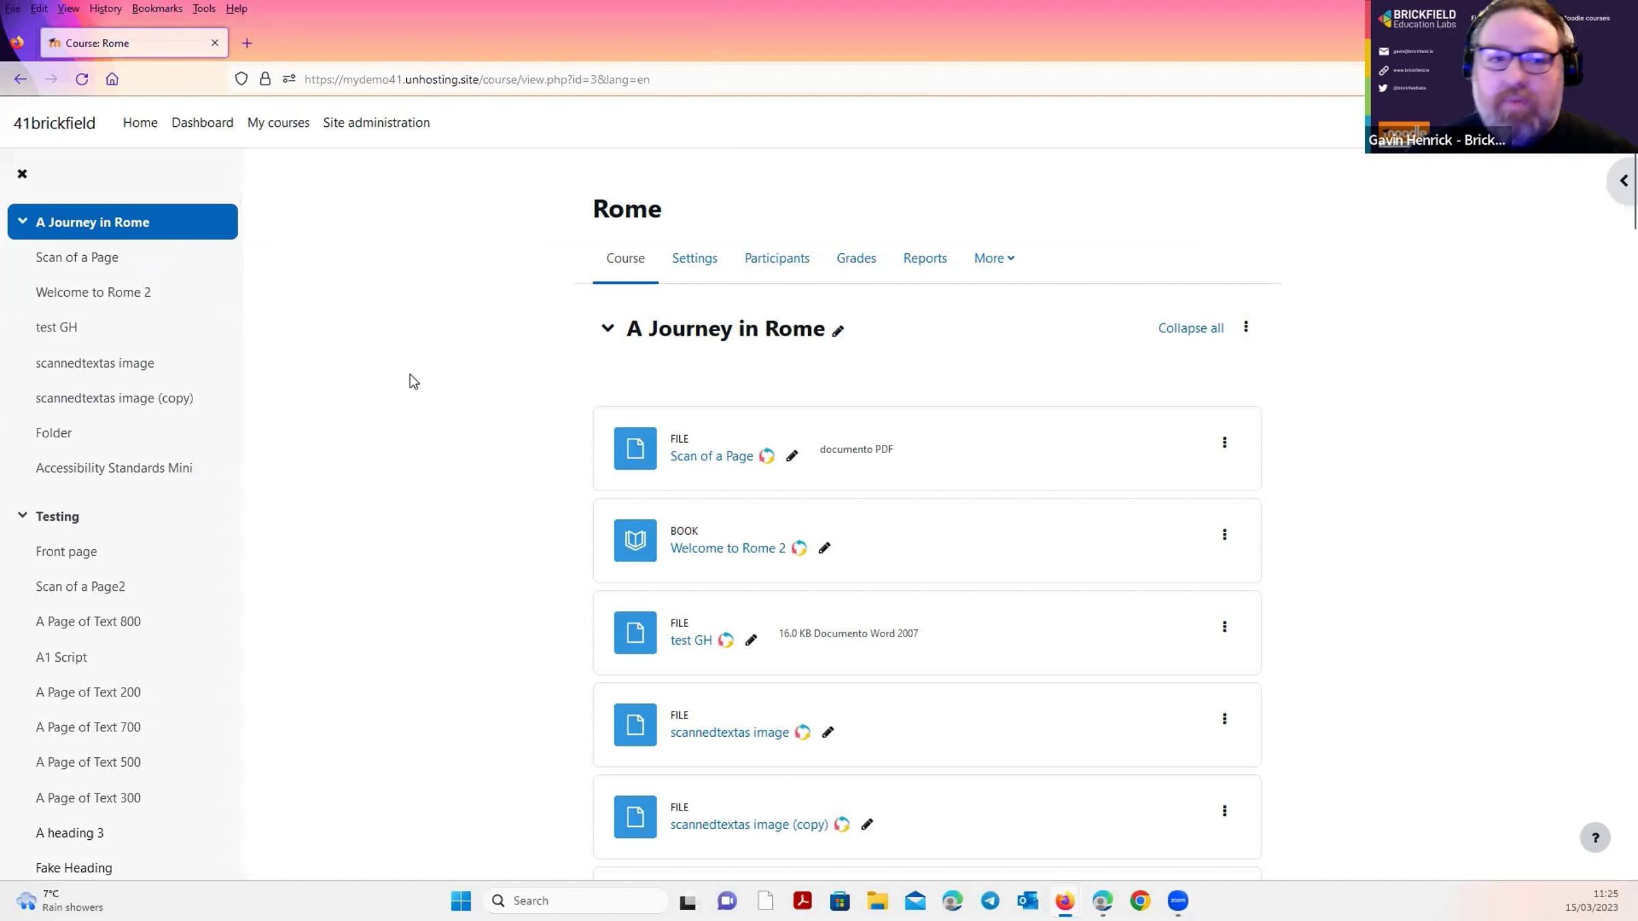
Task: Click file icon of scannedtextas image
Action: pos(635,725)
